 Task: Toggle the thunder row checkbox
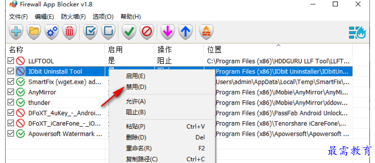click(x=11, y=102)
